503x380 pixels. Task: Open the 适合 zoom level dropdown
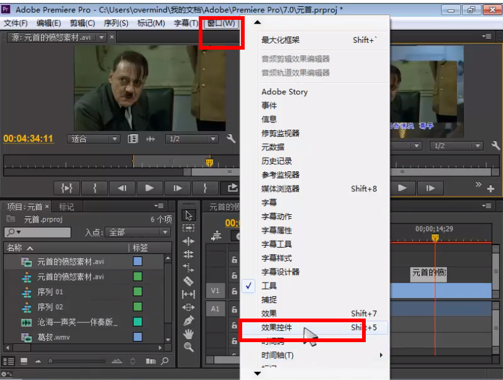[93, 138]
